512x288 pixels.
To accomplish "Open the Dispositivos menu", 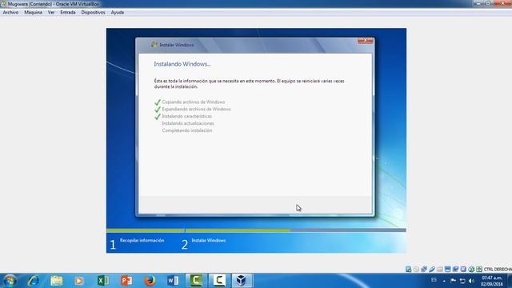I will point(93,13).
